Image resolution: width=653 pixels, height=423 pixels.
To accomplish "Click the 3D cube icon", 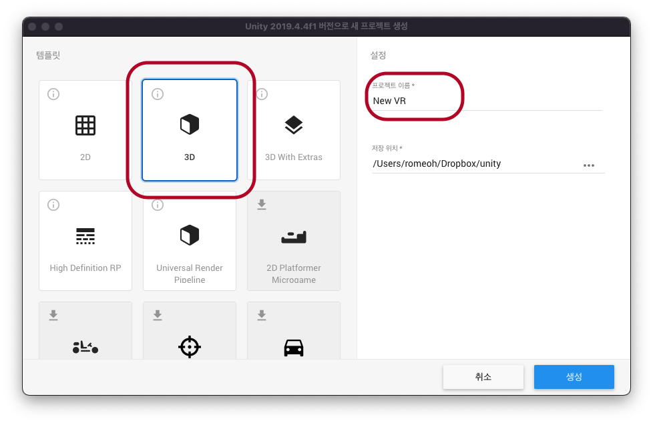I will click(x=190, y=125).
